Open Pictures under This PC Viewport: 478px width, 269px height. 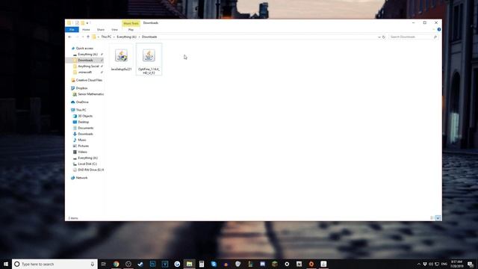click(x=83, y=146)
